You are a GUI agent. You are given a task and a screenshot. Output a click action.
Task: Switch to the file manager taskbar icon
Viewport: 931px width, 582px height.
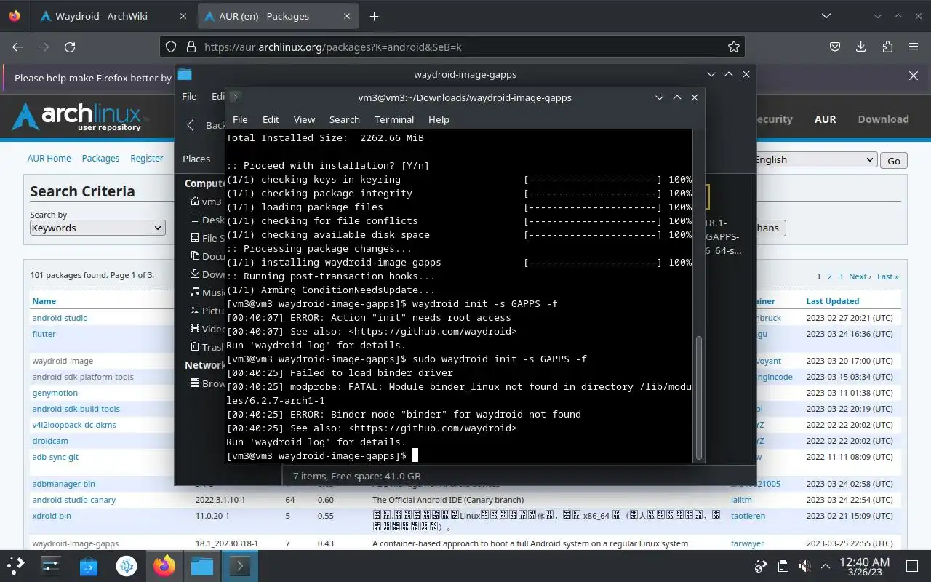tap(202, 565)
